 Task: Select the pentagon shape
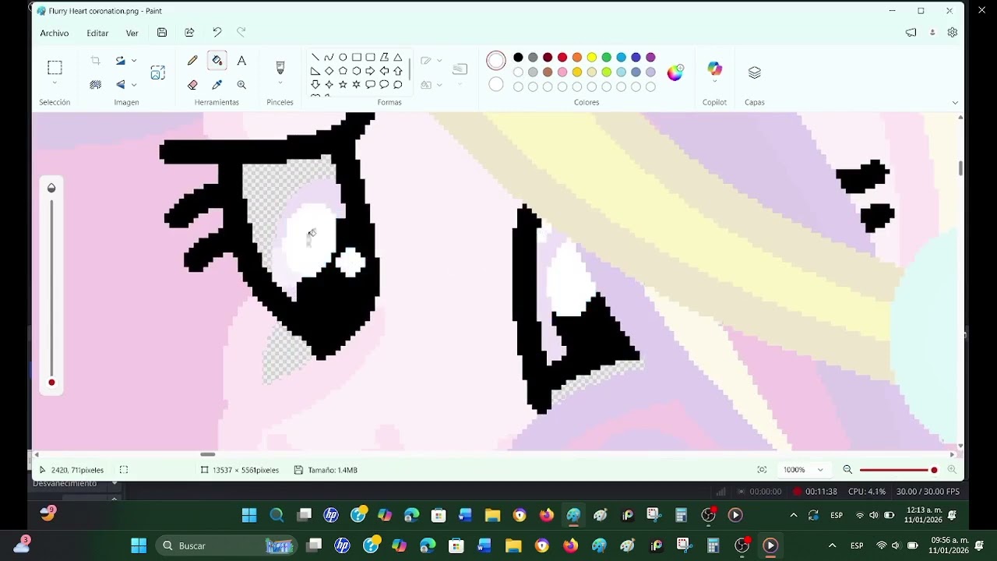(x=343, y=71)
